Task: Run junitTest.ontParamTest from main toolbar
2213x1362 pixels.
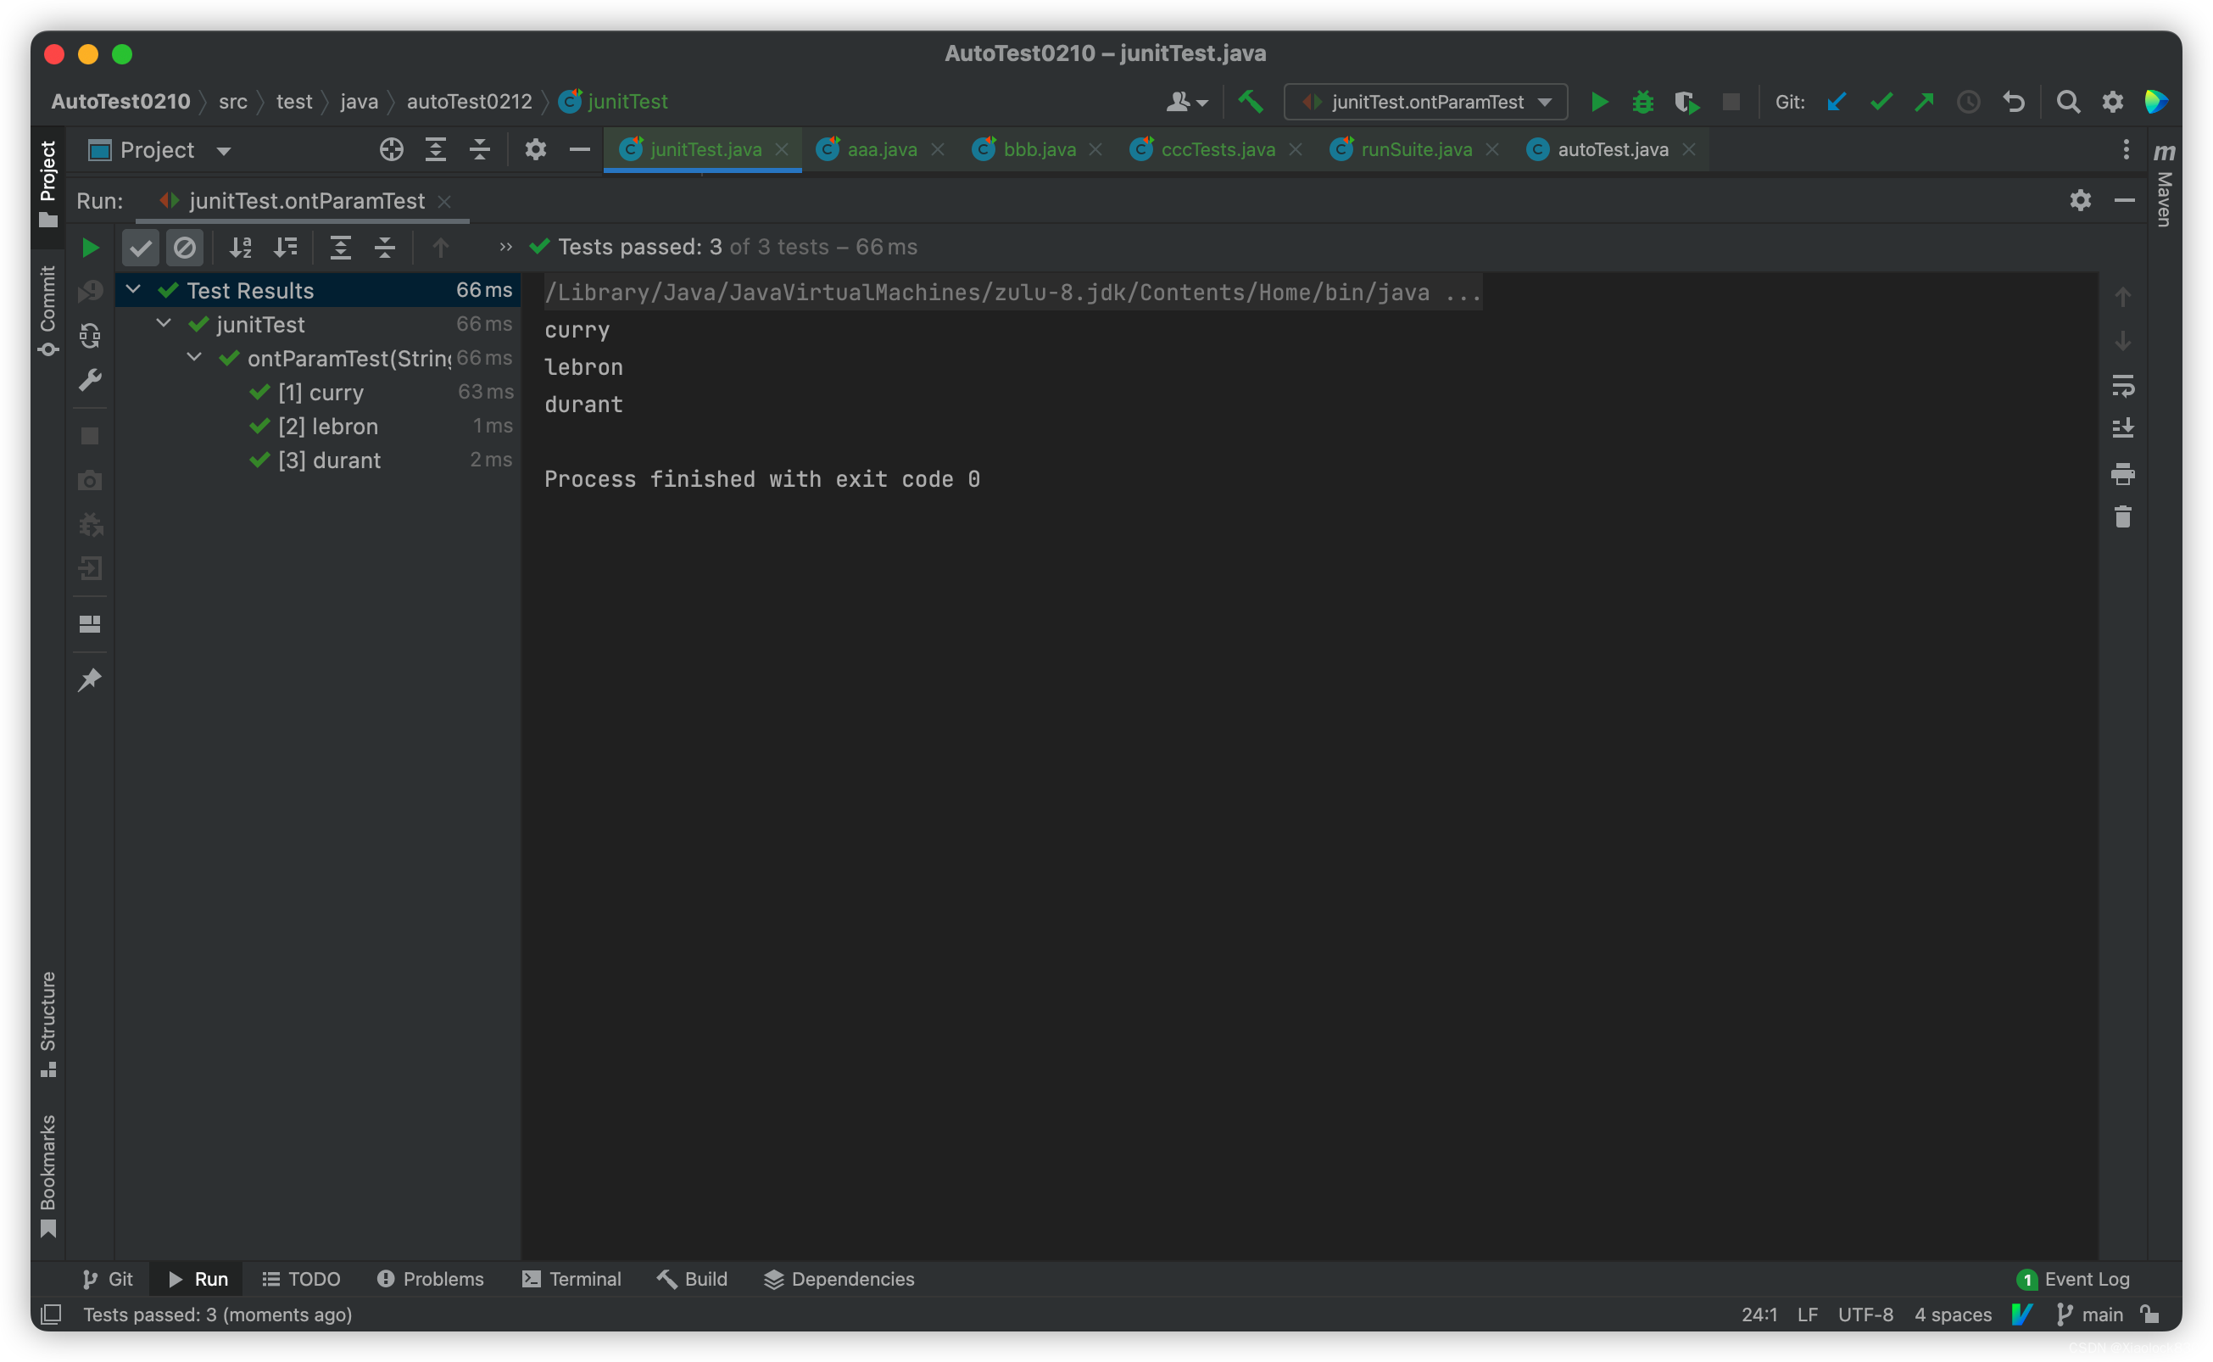Action: pyautogui.click(x=1599, y=102)
